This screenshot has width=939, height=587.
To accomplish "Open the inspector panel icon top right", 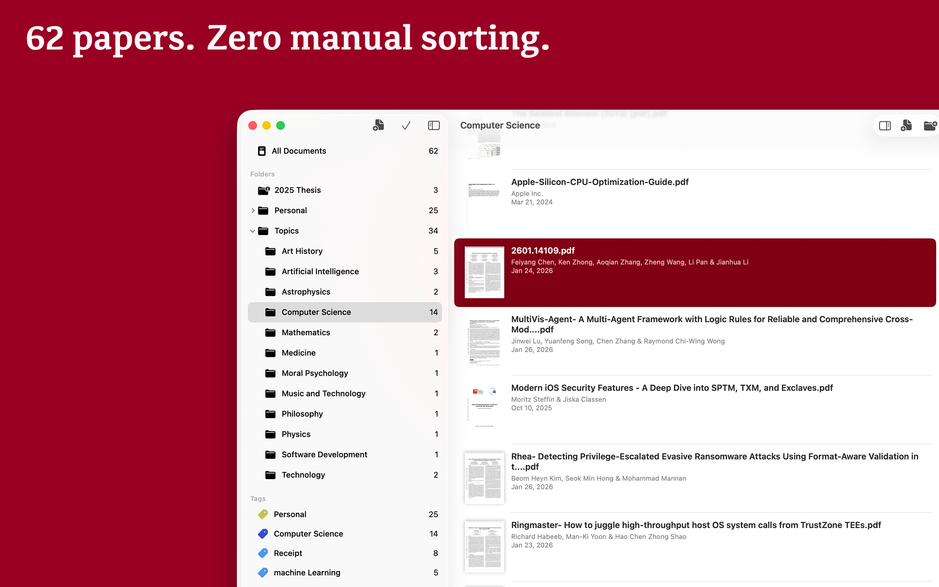I will 885,125.
